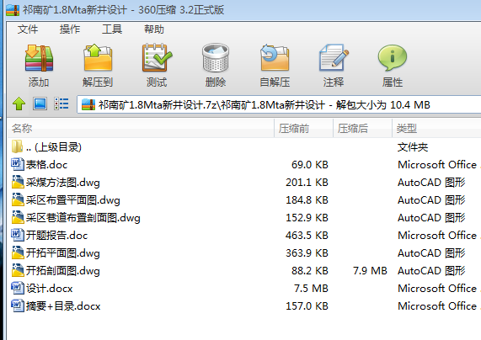Switch to large icon view button
Viewport: 481px width, 340px height.
[40, 104]
